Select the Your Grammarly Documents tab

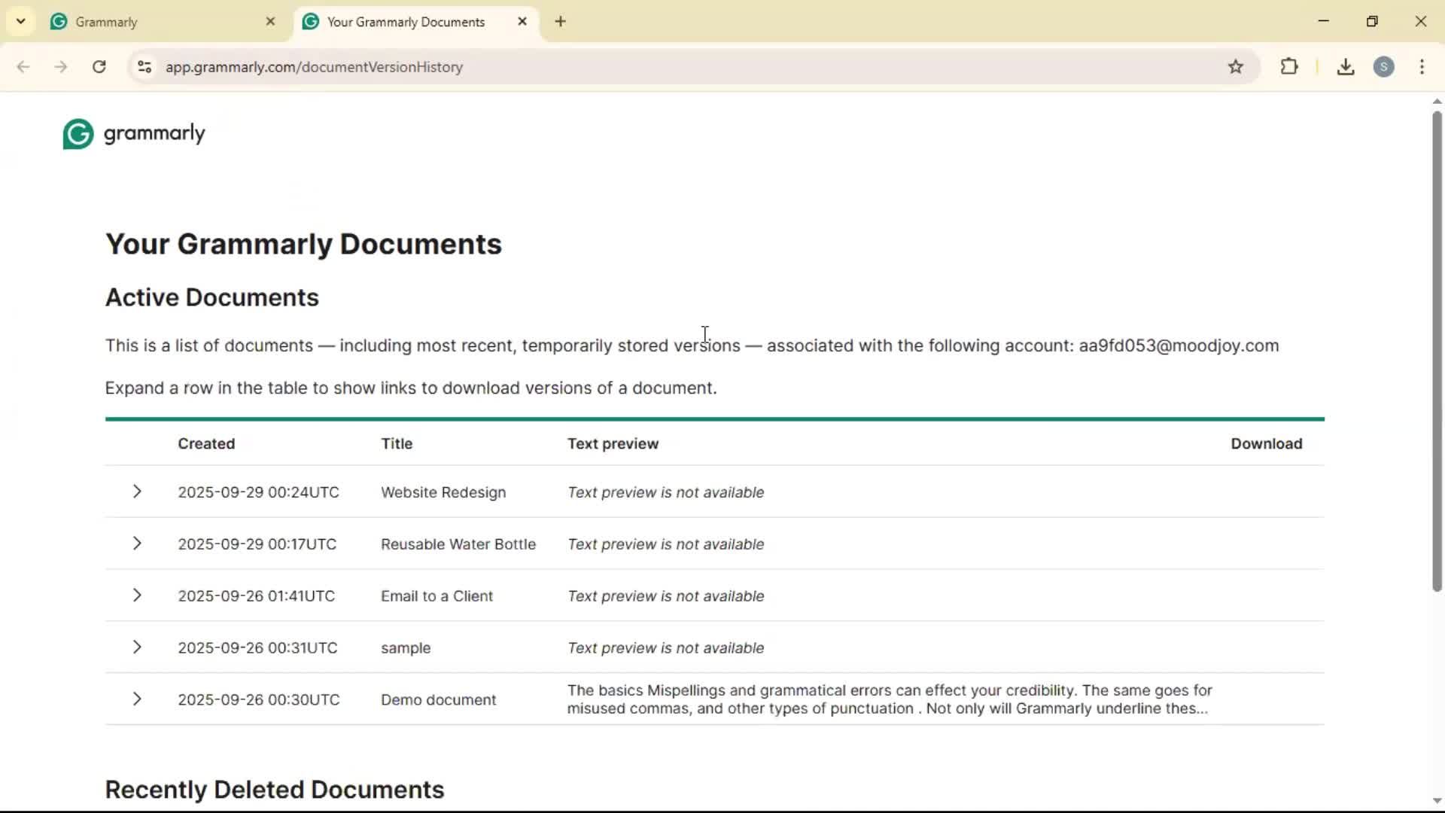(x=406, y=22)
